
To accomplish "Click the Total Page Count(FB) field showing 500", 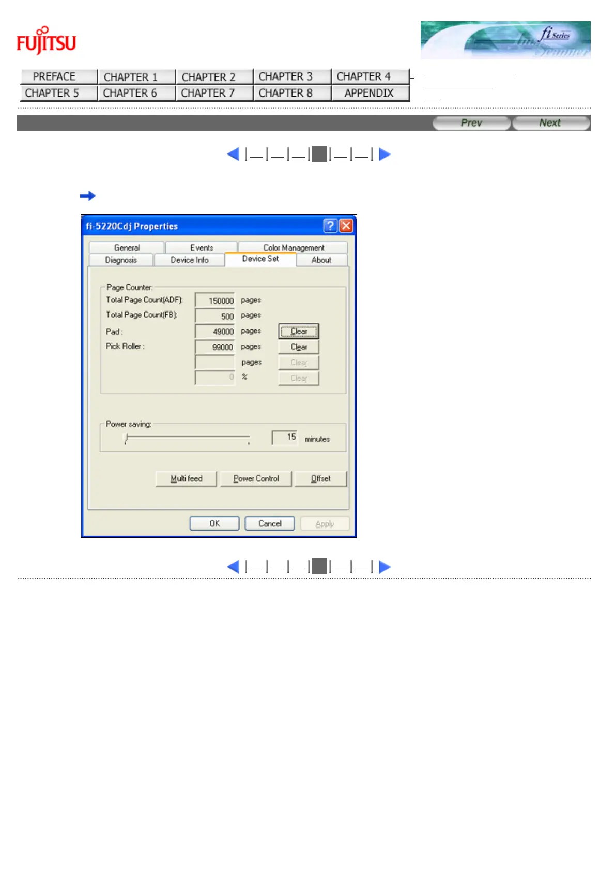I will [x=215, y=316].
